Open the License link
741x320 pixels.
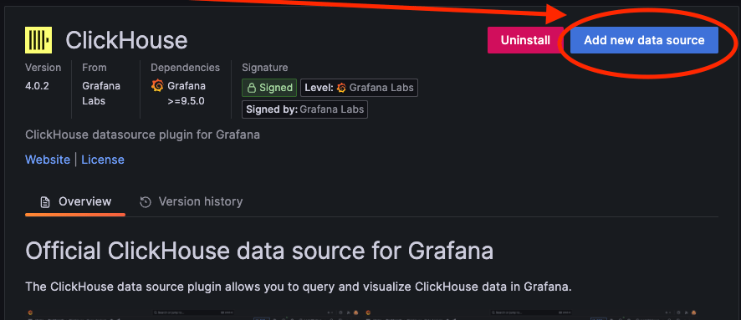tap(103, 160)
